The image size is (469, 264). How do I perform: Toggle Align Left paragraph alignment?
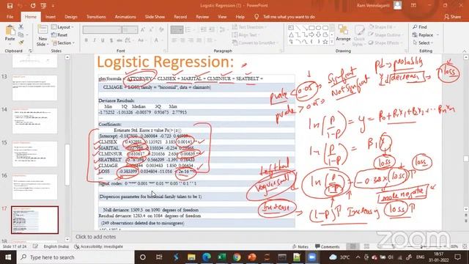(174, 40)
